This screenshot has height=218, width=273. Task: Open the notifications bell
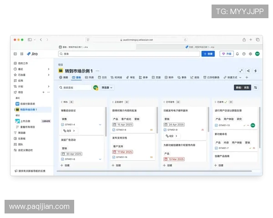[x=238, y=54]
